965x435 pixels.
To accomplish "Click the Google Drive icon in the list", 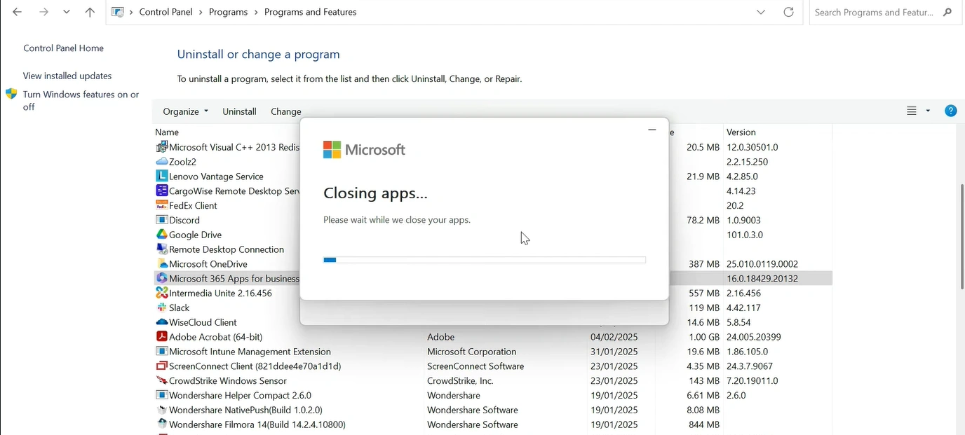I will click(163, 234).
